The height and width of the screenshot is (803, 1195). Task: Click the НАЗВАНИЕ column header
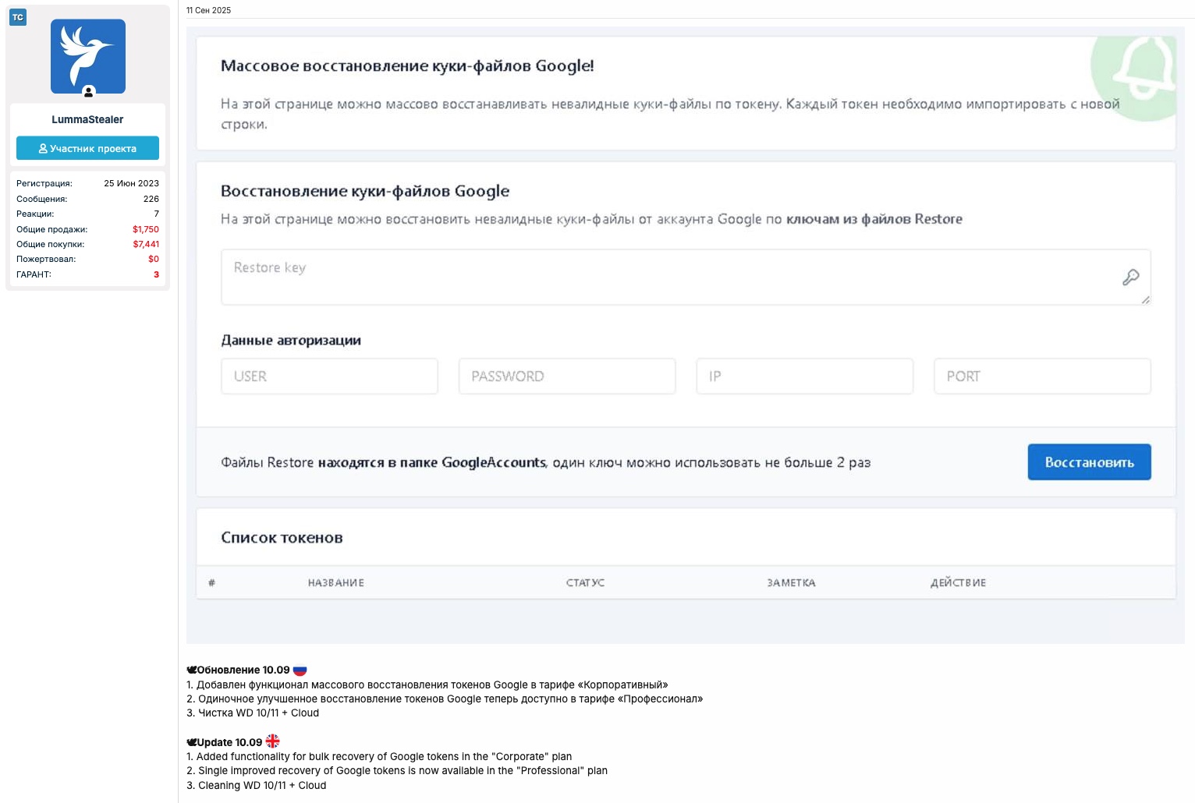click(335, 583)
